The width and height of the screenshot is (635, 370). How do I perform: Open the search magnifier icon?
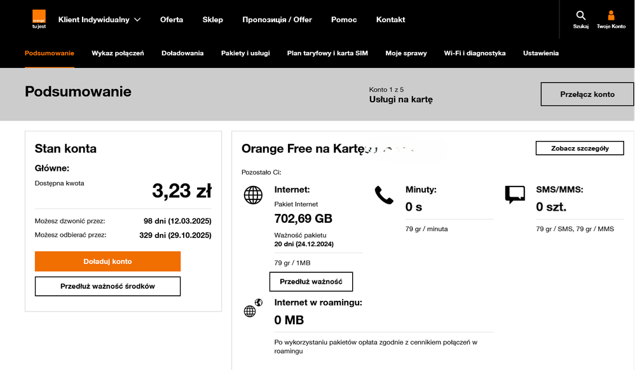click(x=580, y=16)
